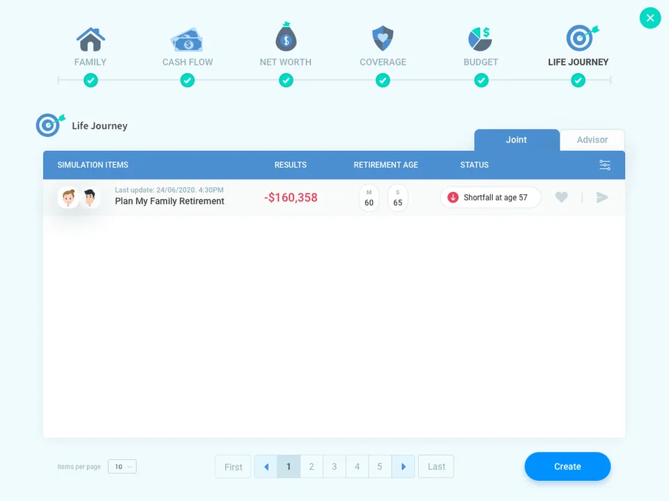Screen dimensions: 669x501
Task: Select page 3 in pagination
Action: coord(334,466)
